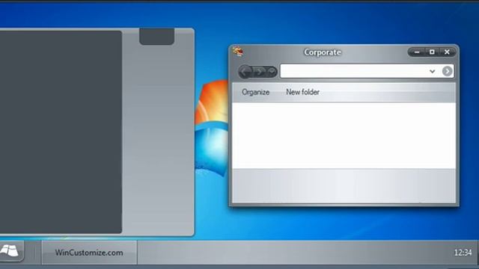Click the 12:34 taskbar clock
The height and width of the screenshot is (269, 479).
[x=463, y=253]
